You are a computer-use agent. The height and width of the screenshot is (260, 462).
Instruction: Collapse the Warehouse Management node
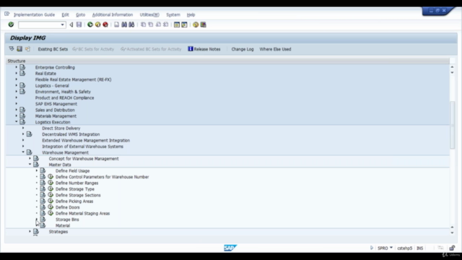coord(23,152)
